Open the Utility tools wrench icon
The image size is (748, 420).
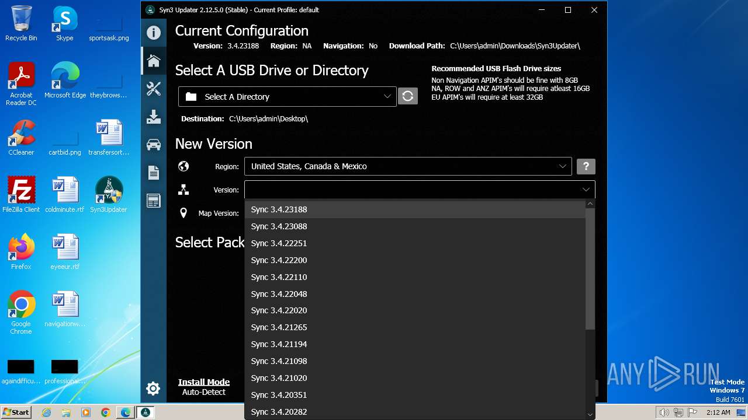[x=154, y=89]
